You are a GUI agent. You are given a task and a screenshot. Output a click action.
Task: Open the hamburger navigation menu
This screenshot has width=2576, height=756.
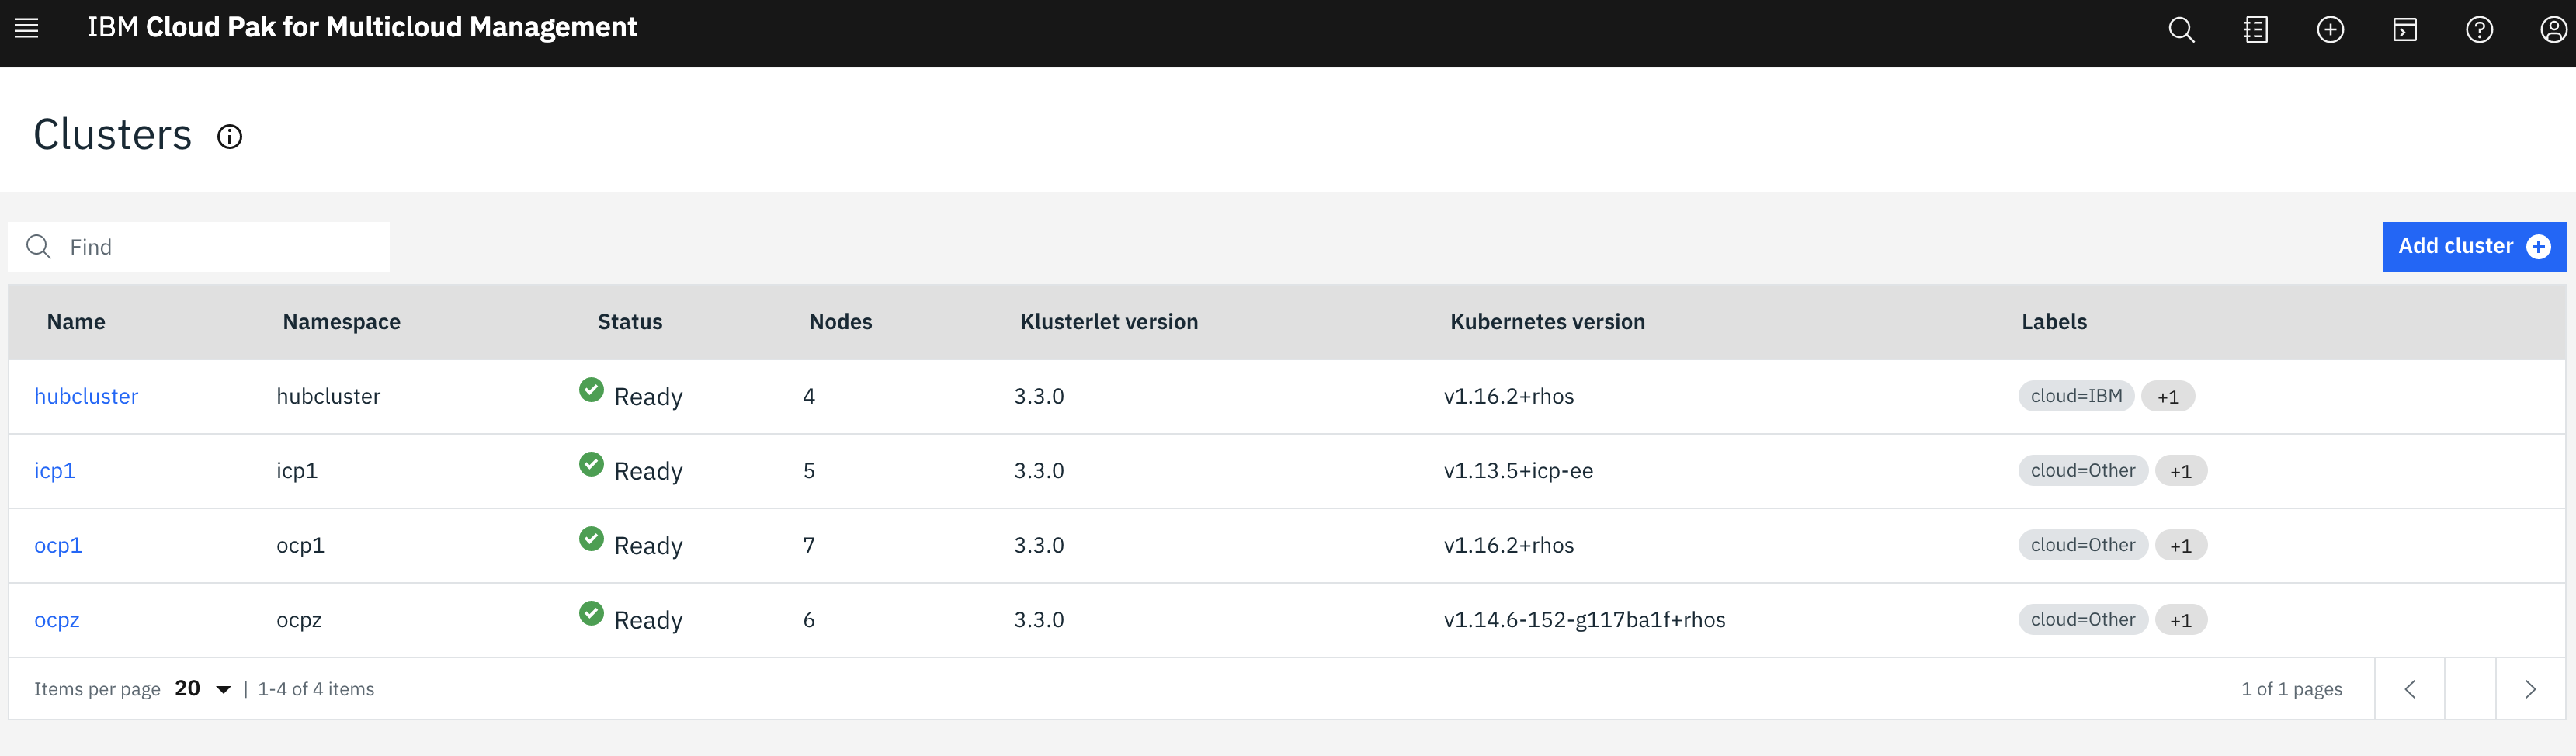coord(27,28)
